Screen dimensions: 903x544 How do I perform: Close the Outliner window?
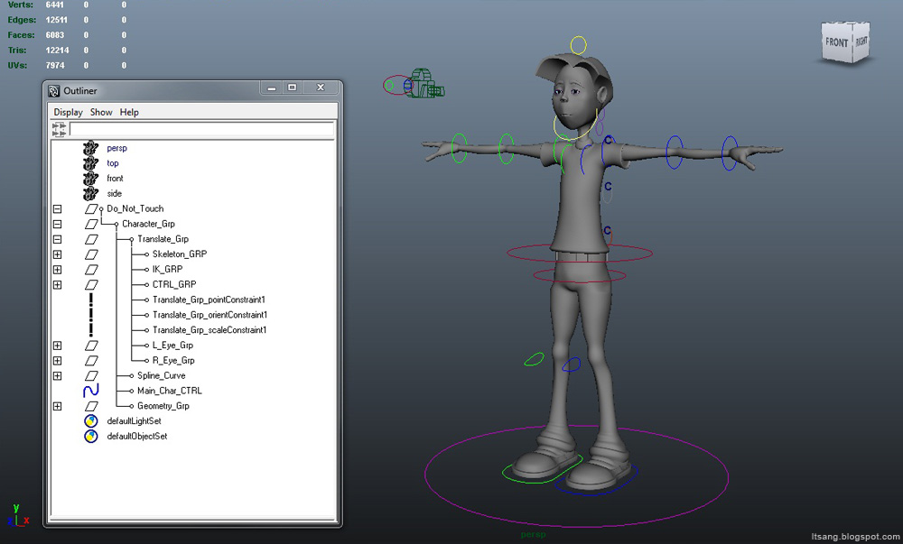tap(321, 88)
